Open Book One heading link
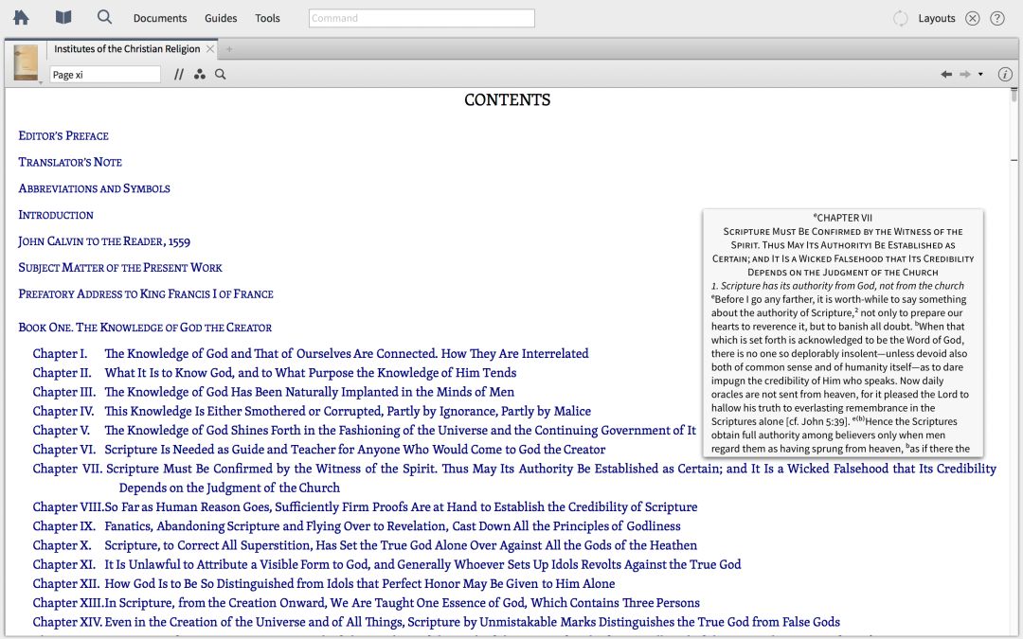 click(145, 328)
